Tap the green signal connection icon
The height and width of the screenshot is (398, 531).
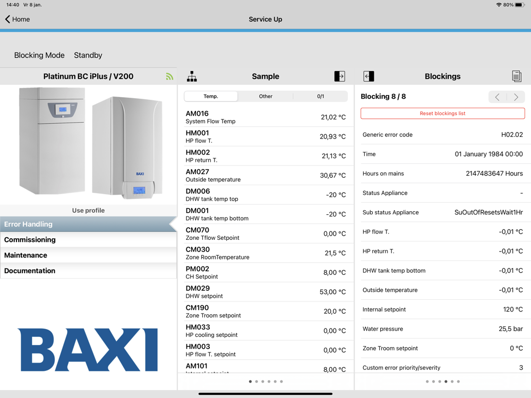click(x=169, y=76)
